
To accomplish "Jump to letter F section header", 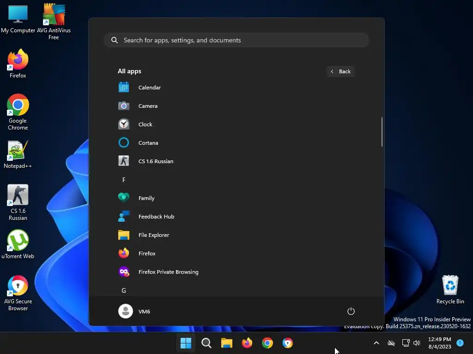I will (x=124, y=180).
